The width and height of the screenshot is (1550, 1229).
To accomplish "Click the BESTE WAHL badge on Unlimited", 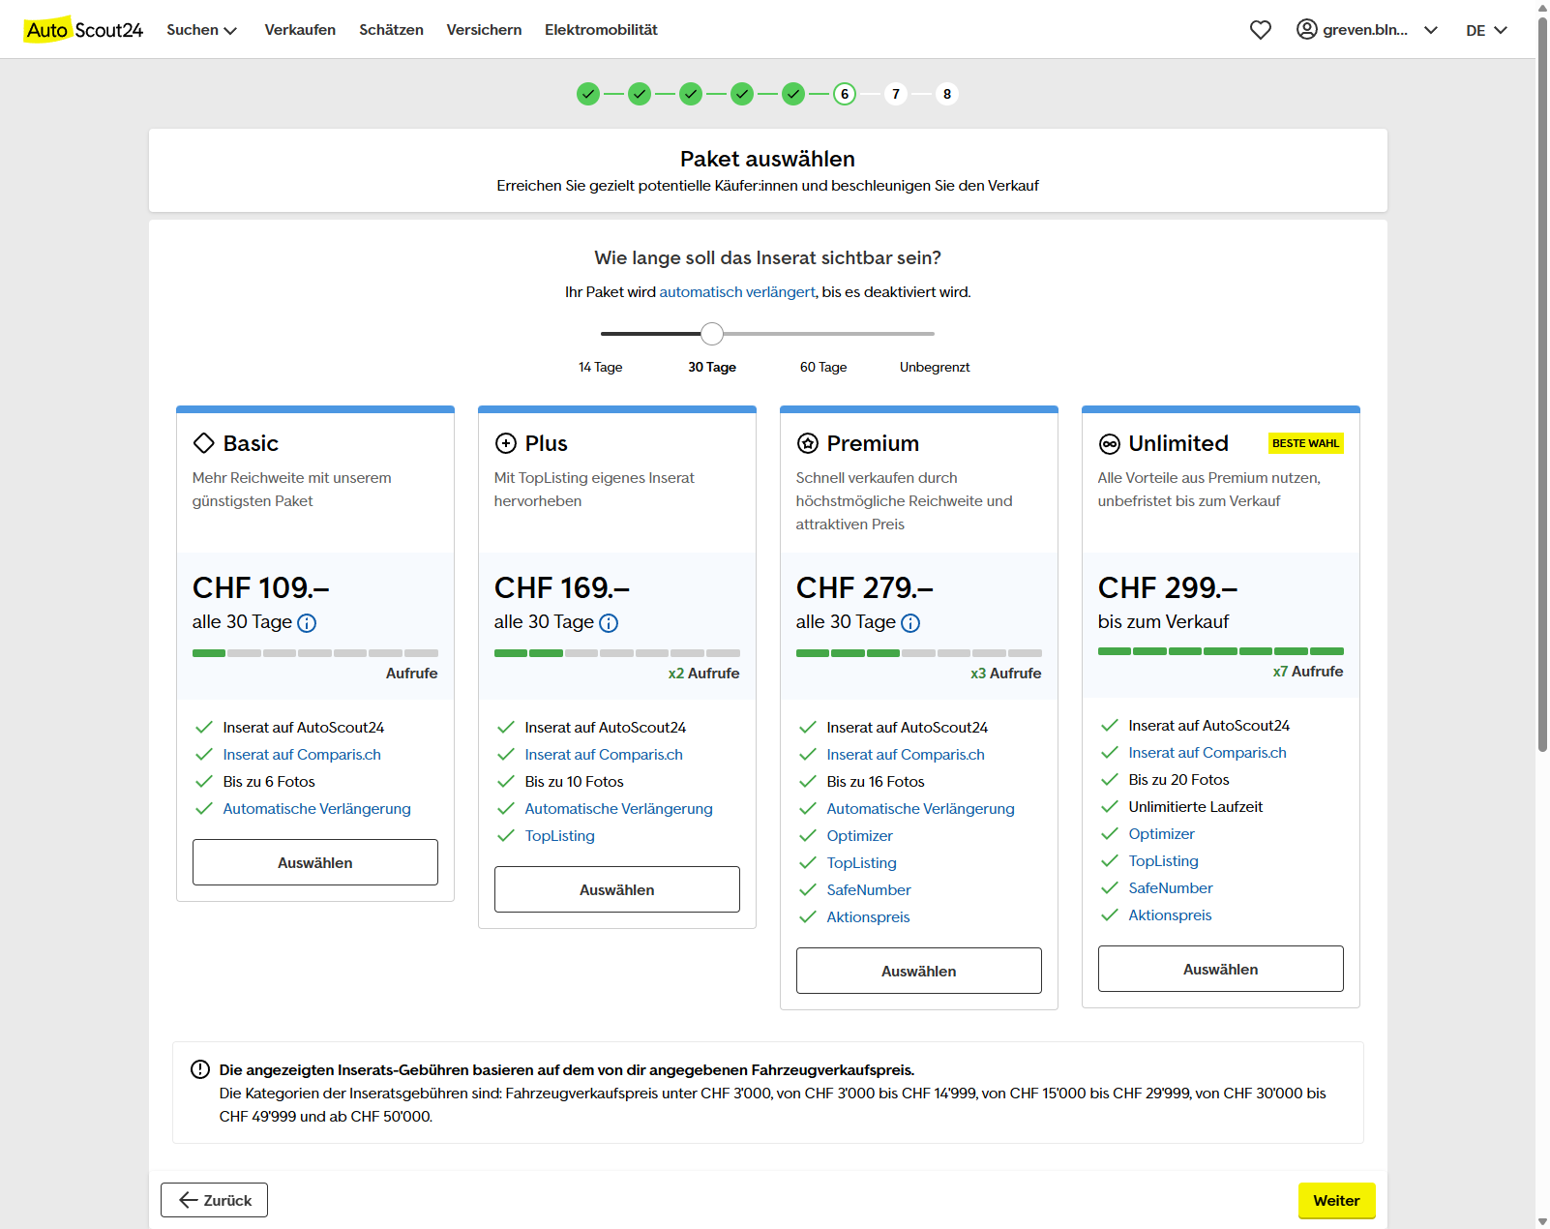I will click(x=1306, y=443).
